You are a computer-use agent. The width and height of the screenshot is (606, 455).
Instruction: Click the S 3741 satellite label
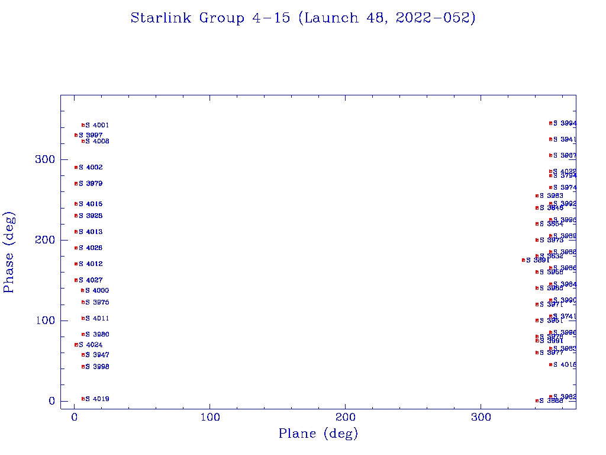pos(565,316)
